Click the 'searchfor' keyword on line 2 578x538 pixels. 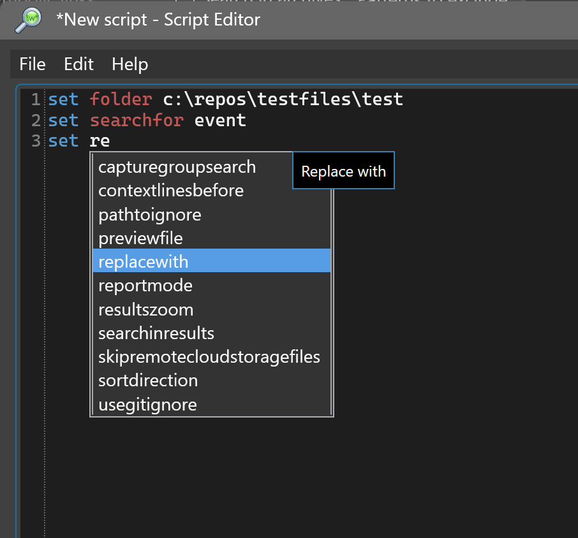coord(137,120)
